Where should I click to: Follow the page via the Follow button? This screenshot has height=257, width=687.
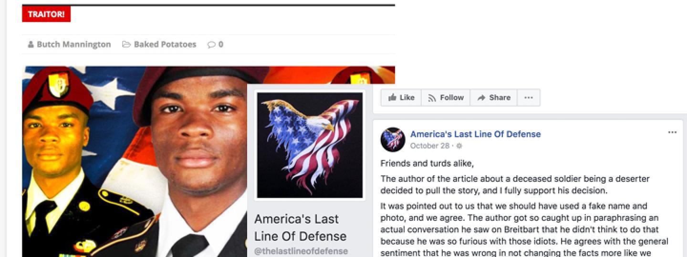[446, 98]
